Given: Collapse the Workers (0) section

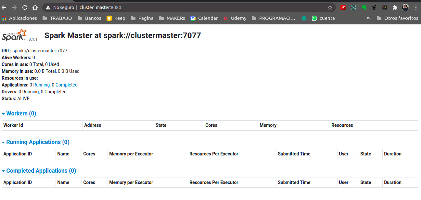Looking at the screenshot, I should coord(19,113).
